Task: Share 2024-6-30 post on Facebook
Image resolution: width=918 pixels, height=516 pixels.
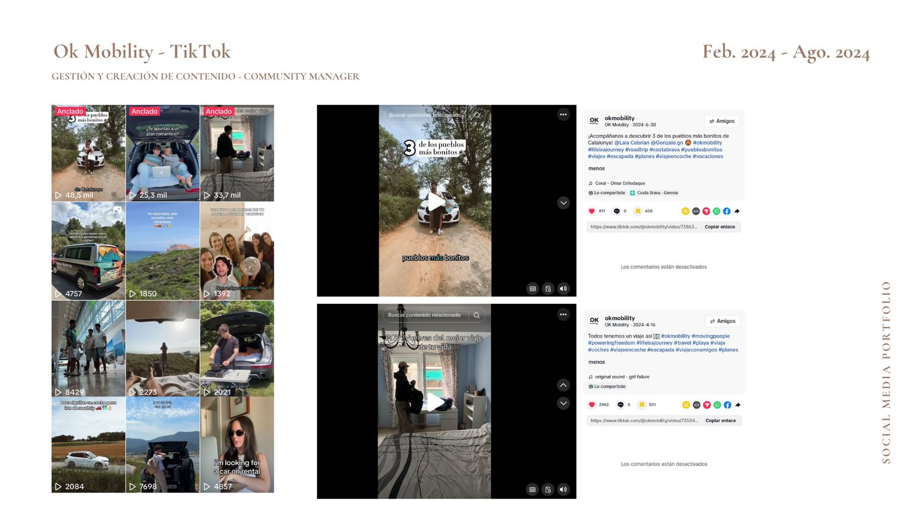Action: [x=727, y=211]
